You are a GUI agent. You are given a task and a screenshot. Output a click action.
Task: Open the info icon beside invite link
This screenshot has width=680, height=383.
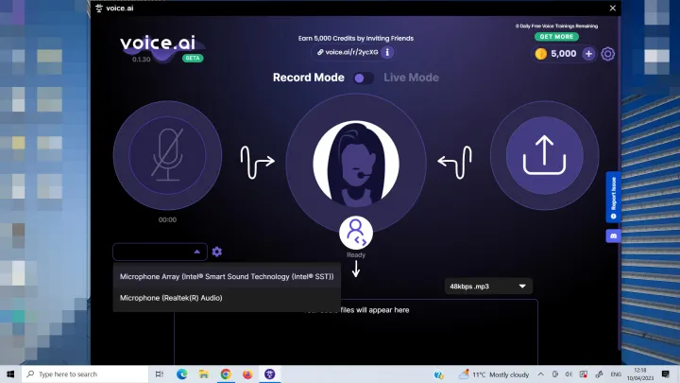click(x=387, y=52)
